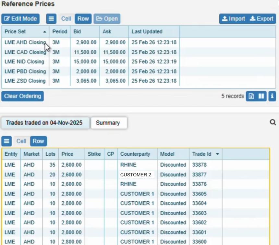Click the Bid column header
This screenshot has height=245, width=279.
(x=85, y=32)
